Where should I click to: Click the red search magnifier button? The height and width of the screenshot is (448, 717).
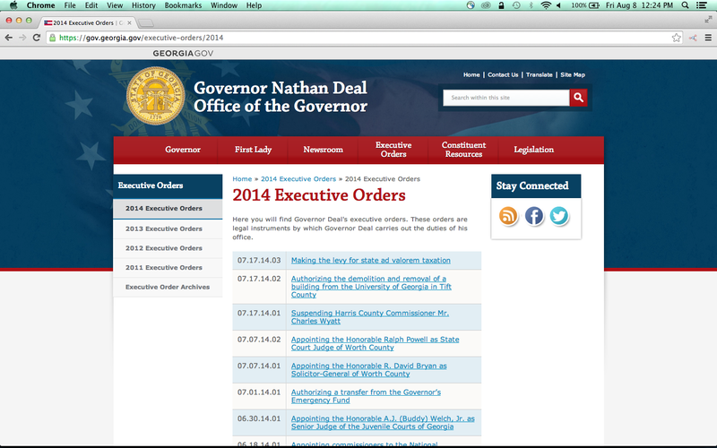pos(578,98)
